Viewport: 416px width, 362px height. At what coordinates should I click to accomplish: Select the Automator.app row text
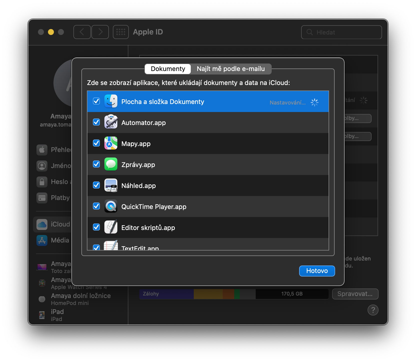[x=144, y=123]
